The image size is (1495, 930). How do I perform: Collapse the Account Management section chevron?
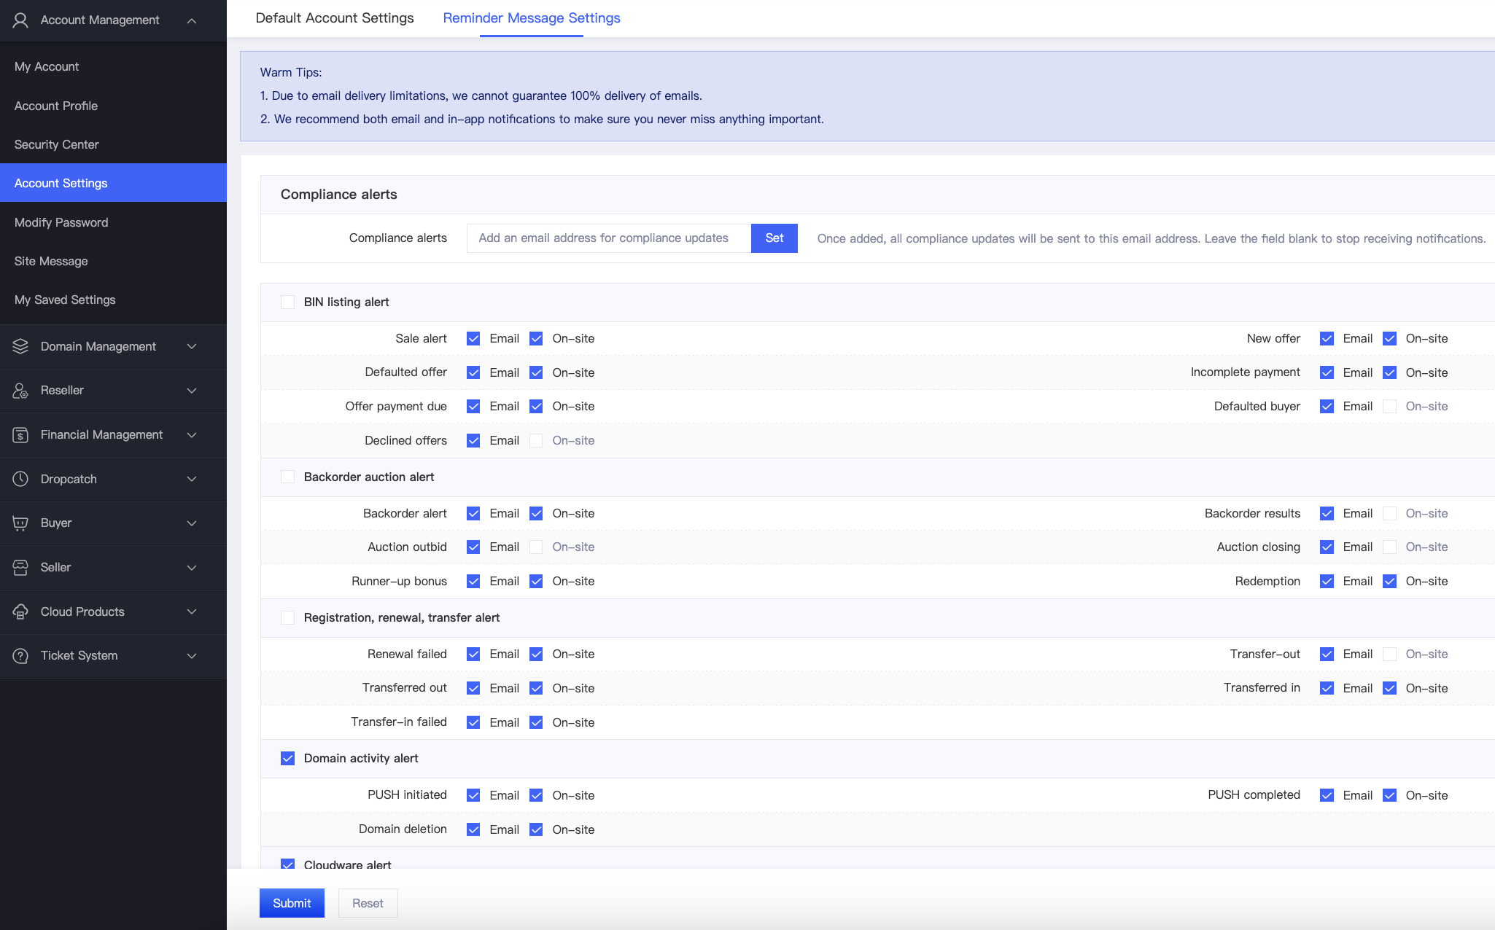[192, 20]
